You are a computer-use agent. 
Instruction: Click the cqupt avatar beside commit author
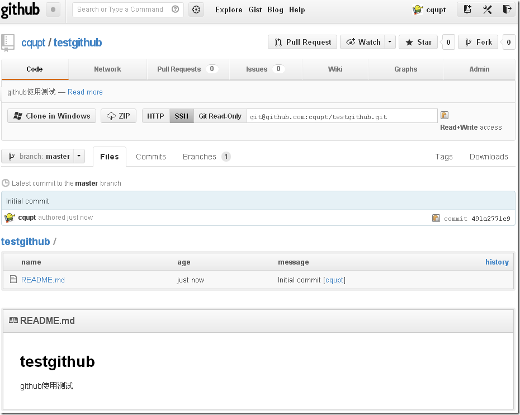click(10, 218)
